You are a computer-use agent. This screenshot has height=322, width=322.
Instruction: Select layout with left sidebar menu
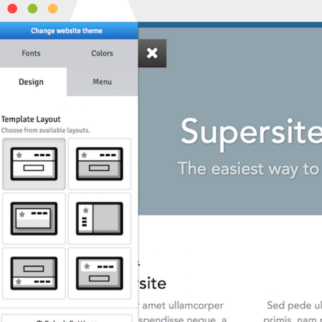tap(99, 219)
